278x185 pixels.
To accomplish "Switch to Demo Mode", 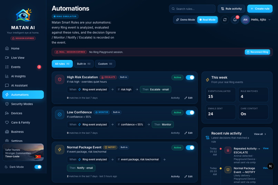I will click(186, 20).
